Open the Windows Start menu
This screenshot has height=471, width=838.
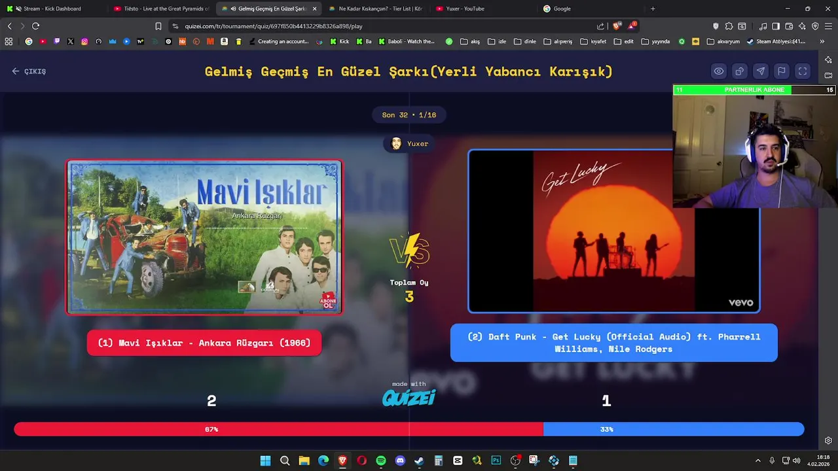[265, 461]
